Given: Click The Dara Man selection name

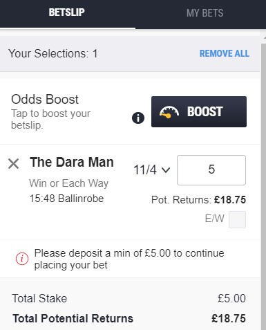Looking at the screenshot, I should pos(72,162).
